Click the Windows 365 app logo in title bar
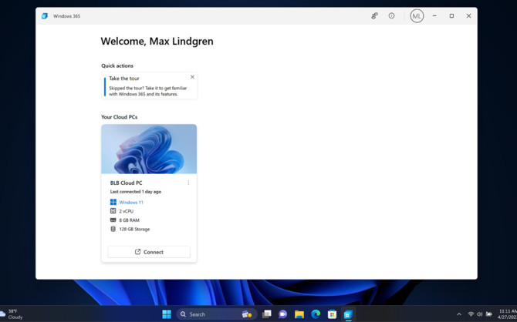Image resolution: width=517 pixels, height=322 pixels. click(45, 16)
